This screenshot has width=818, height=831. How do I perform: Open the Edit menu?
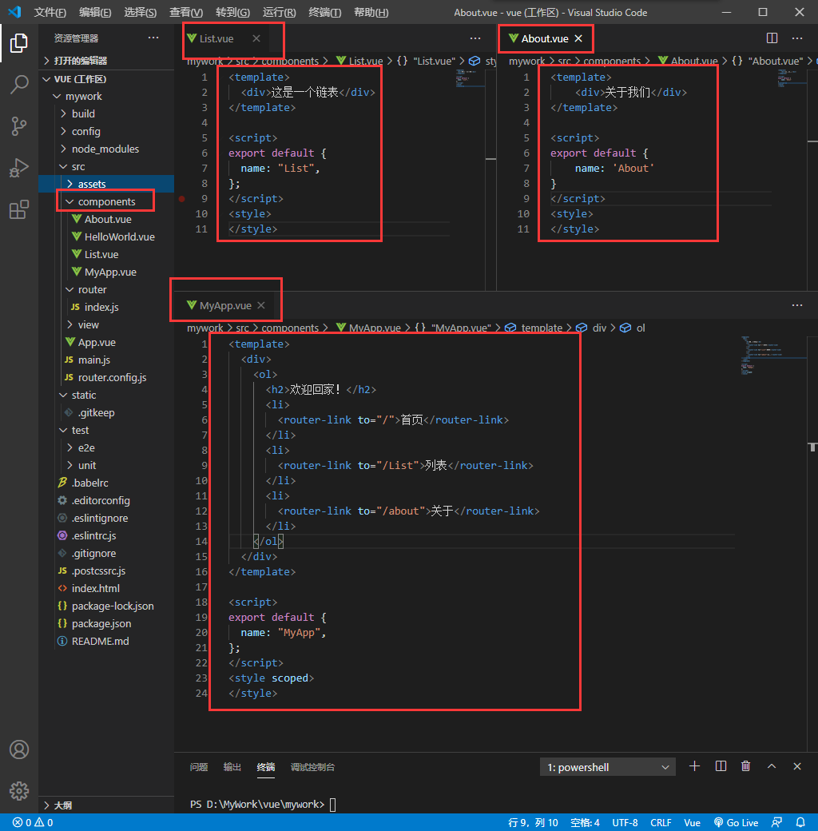95,12
